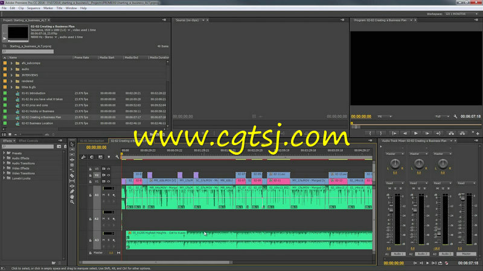Open the Workspace dropdown
The width and height of the screenshot is (483, 271).
pos(461,14)
